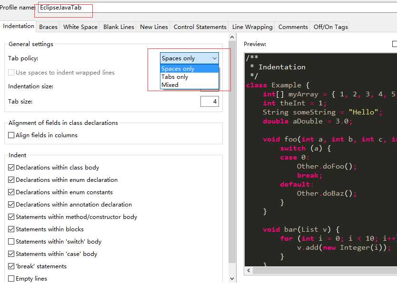This screenshot has width=397, height=283.
Task: Open the Off/On Tags tab
Action: (330, 27)
